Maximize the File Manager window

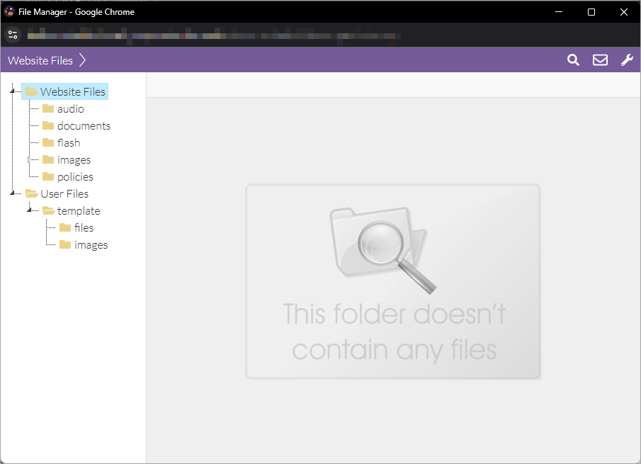point(591,12)
